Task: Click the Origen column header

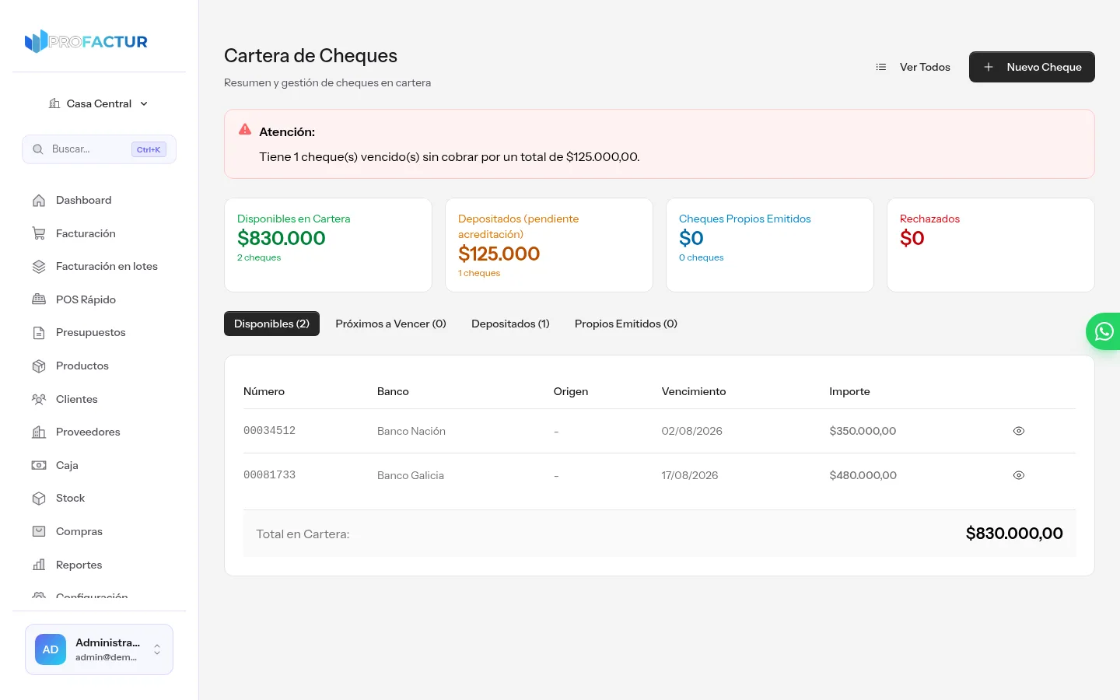Action: tap(571, 391)
